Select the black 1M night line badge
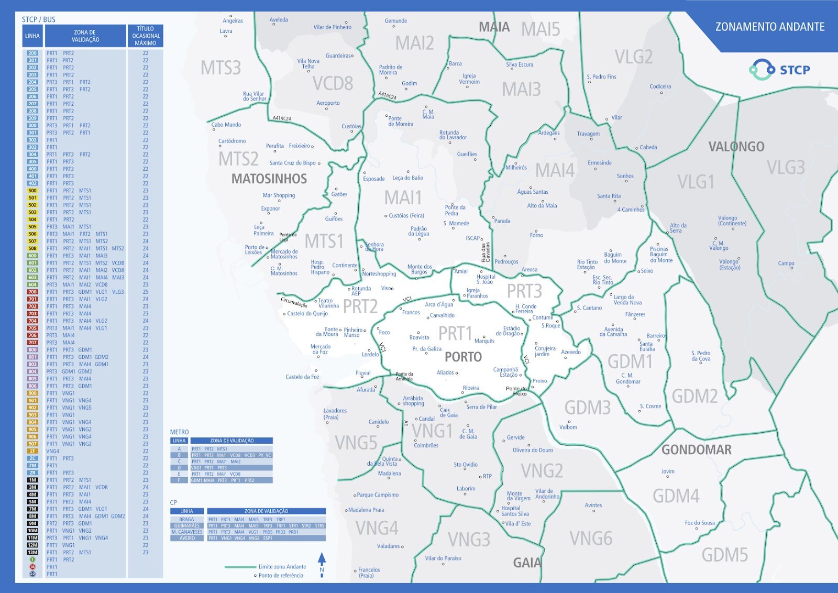Screen dimensions: 838x593 point(32,480)
